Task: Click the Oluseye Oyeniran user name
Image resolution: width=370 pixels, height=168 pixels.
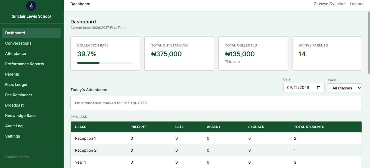Action: (329, 4)
